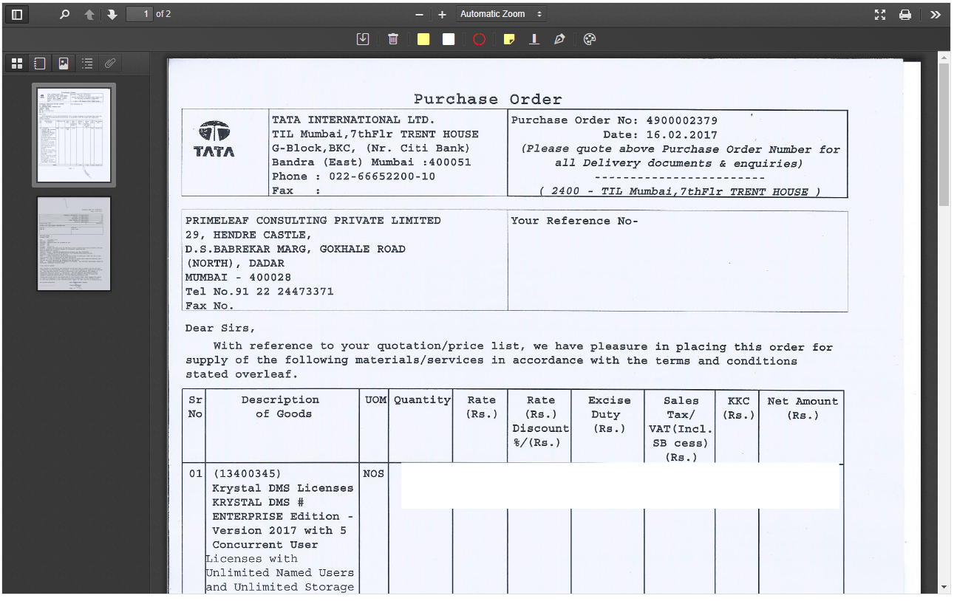Screen dimensions: 954x601
Task: Open the Automatic Zoom dropdown
Action: point(500,14)
